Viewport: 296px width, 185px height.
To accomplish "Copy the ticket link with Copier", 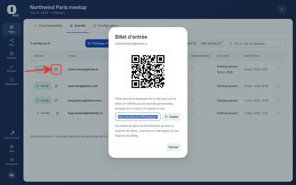I will (x=171, y=117).
